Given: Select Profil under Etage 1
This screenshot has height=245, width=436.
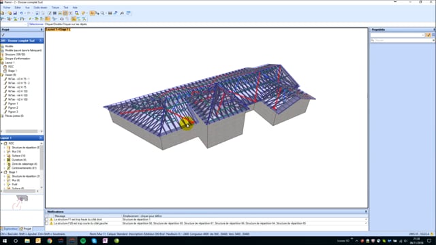Looking at the screenshot, I should point(14,184).
